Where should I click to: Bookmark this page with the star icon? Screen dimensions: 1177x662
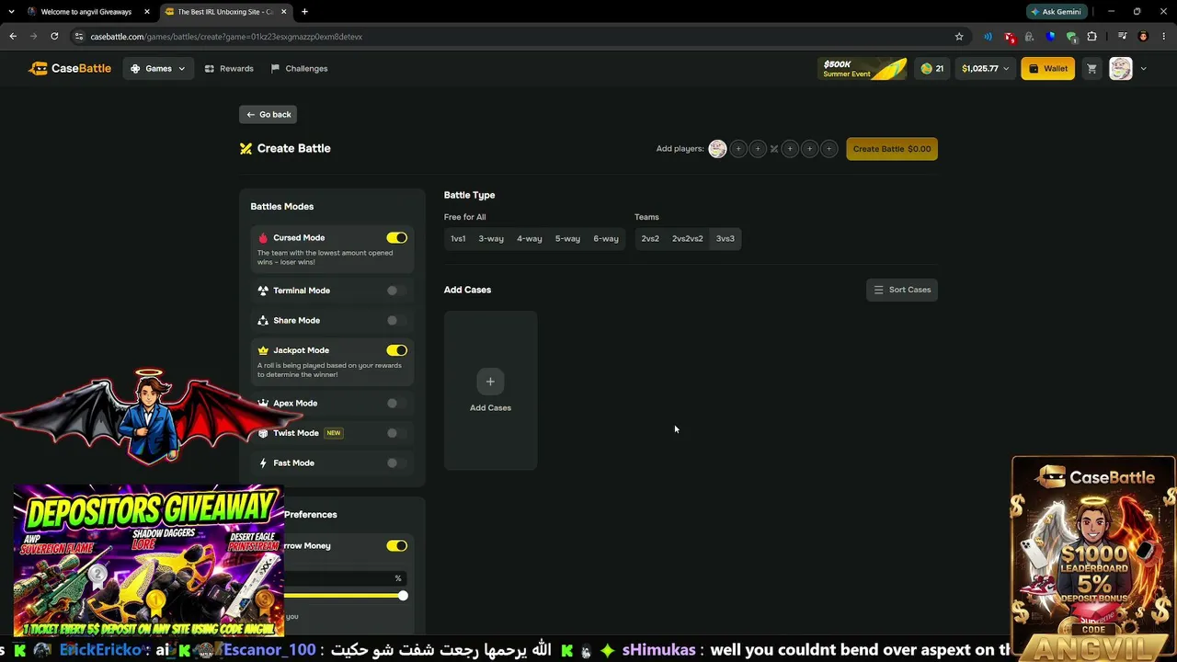pos(959,37)
